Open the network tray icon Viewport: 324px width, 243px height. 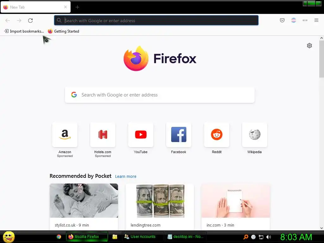pyautogui.click(x=261, y=237)
